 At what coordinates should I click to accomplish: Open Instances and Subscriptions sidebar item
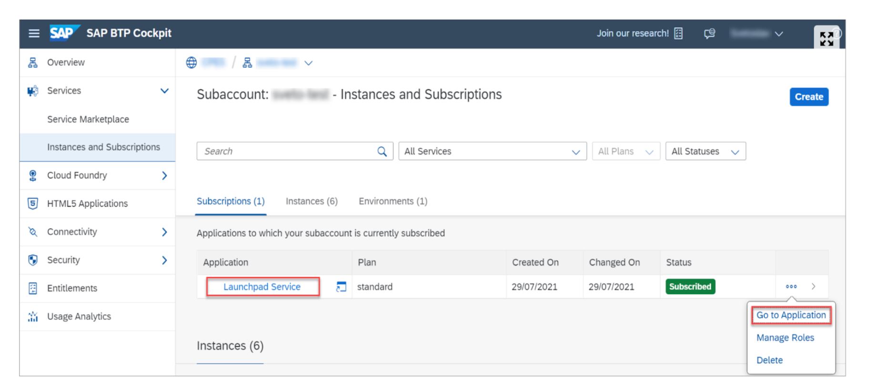[97, 148]
